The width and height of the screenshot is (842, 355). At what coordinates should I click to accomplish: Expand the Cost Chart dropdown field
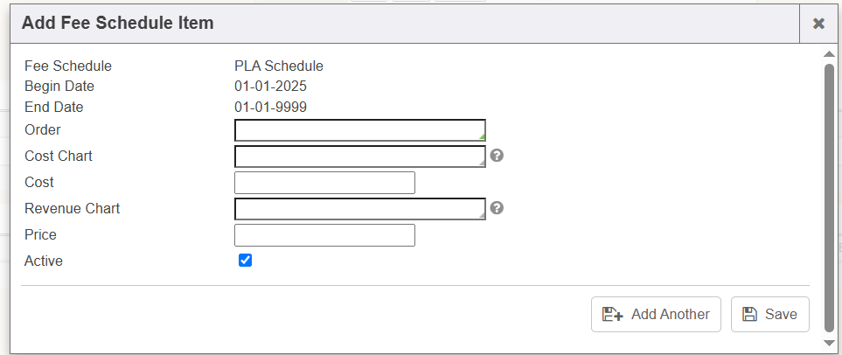359,157
